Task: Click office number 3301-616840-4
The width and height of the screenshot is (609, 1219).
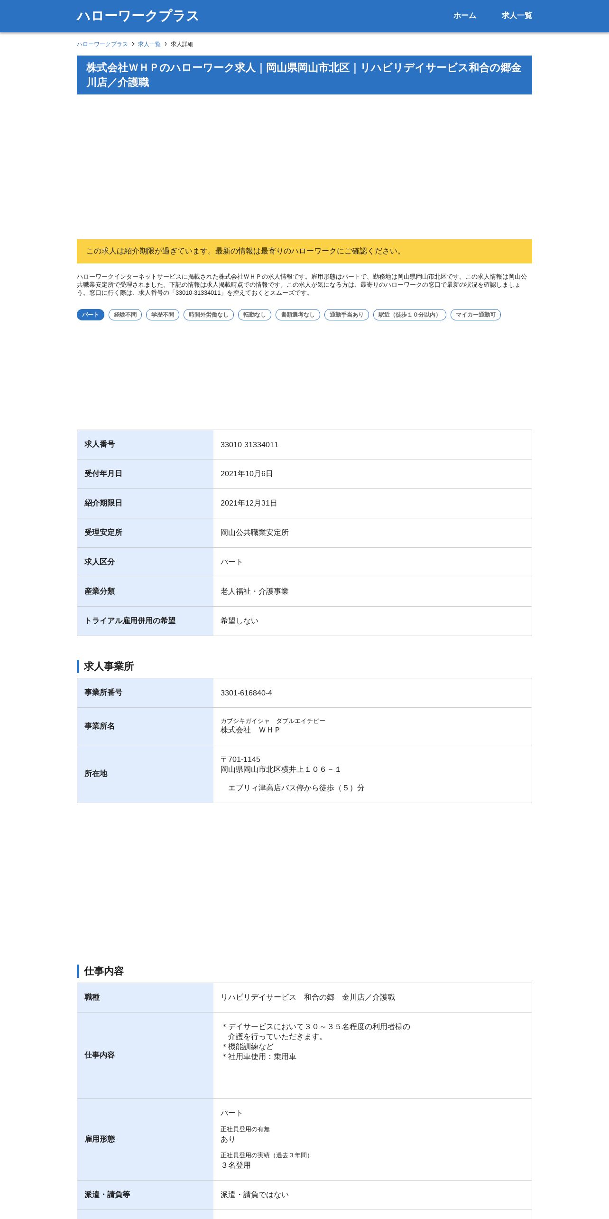Action: click(247, 693)
